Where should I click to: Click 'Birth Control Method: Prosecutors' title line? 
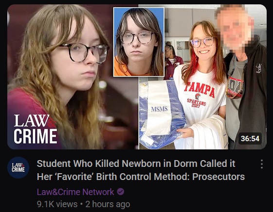170,177
